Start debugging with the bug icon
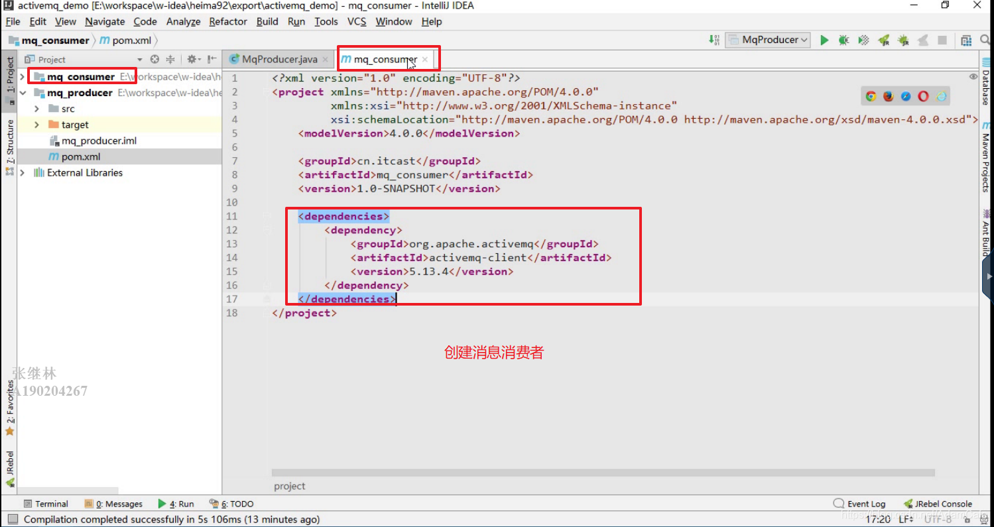Image resolution: width=994 pixels, height=527 pixels. tap(843, 40)
